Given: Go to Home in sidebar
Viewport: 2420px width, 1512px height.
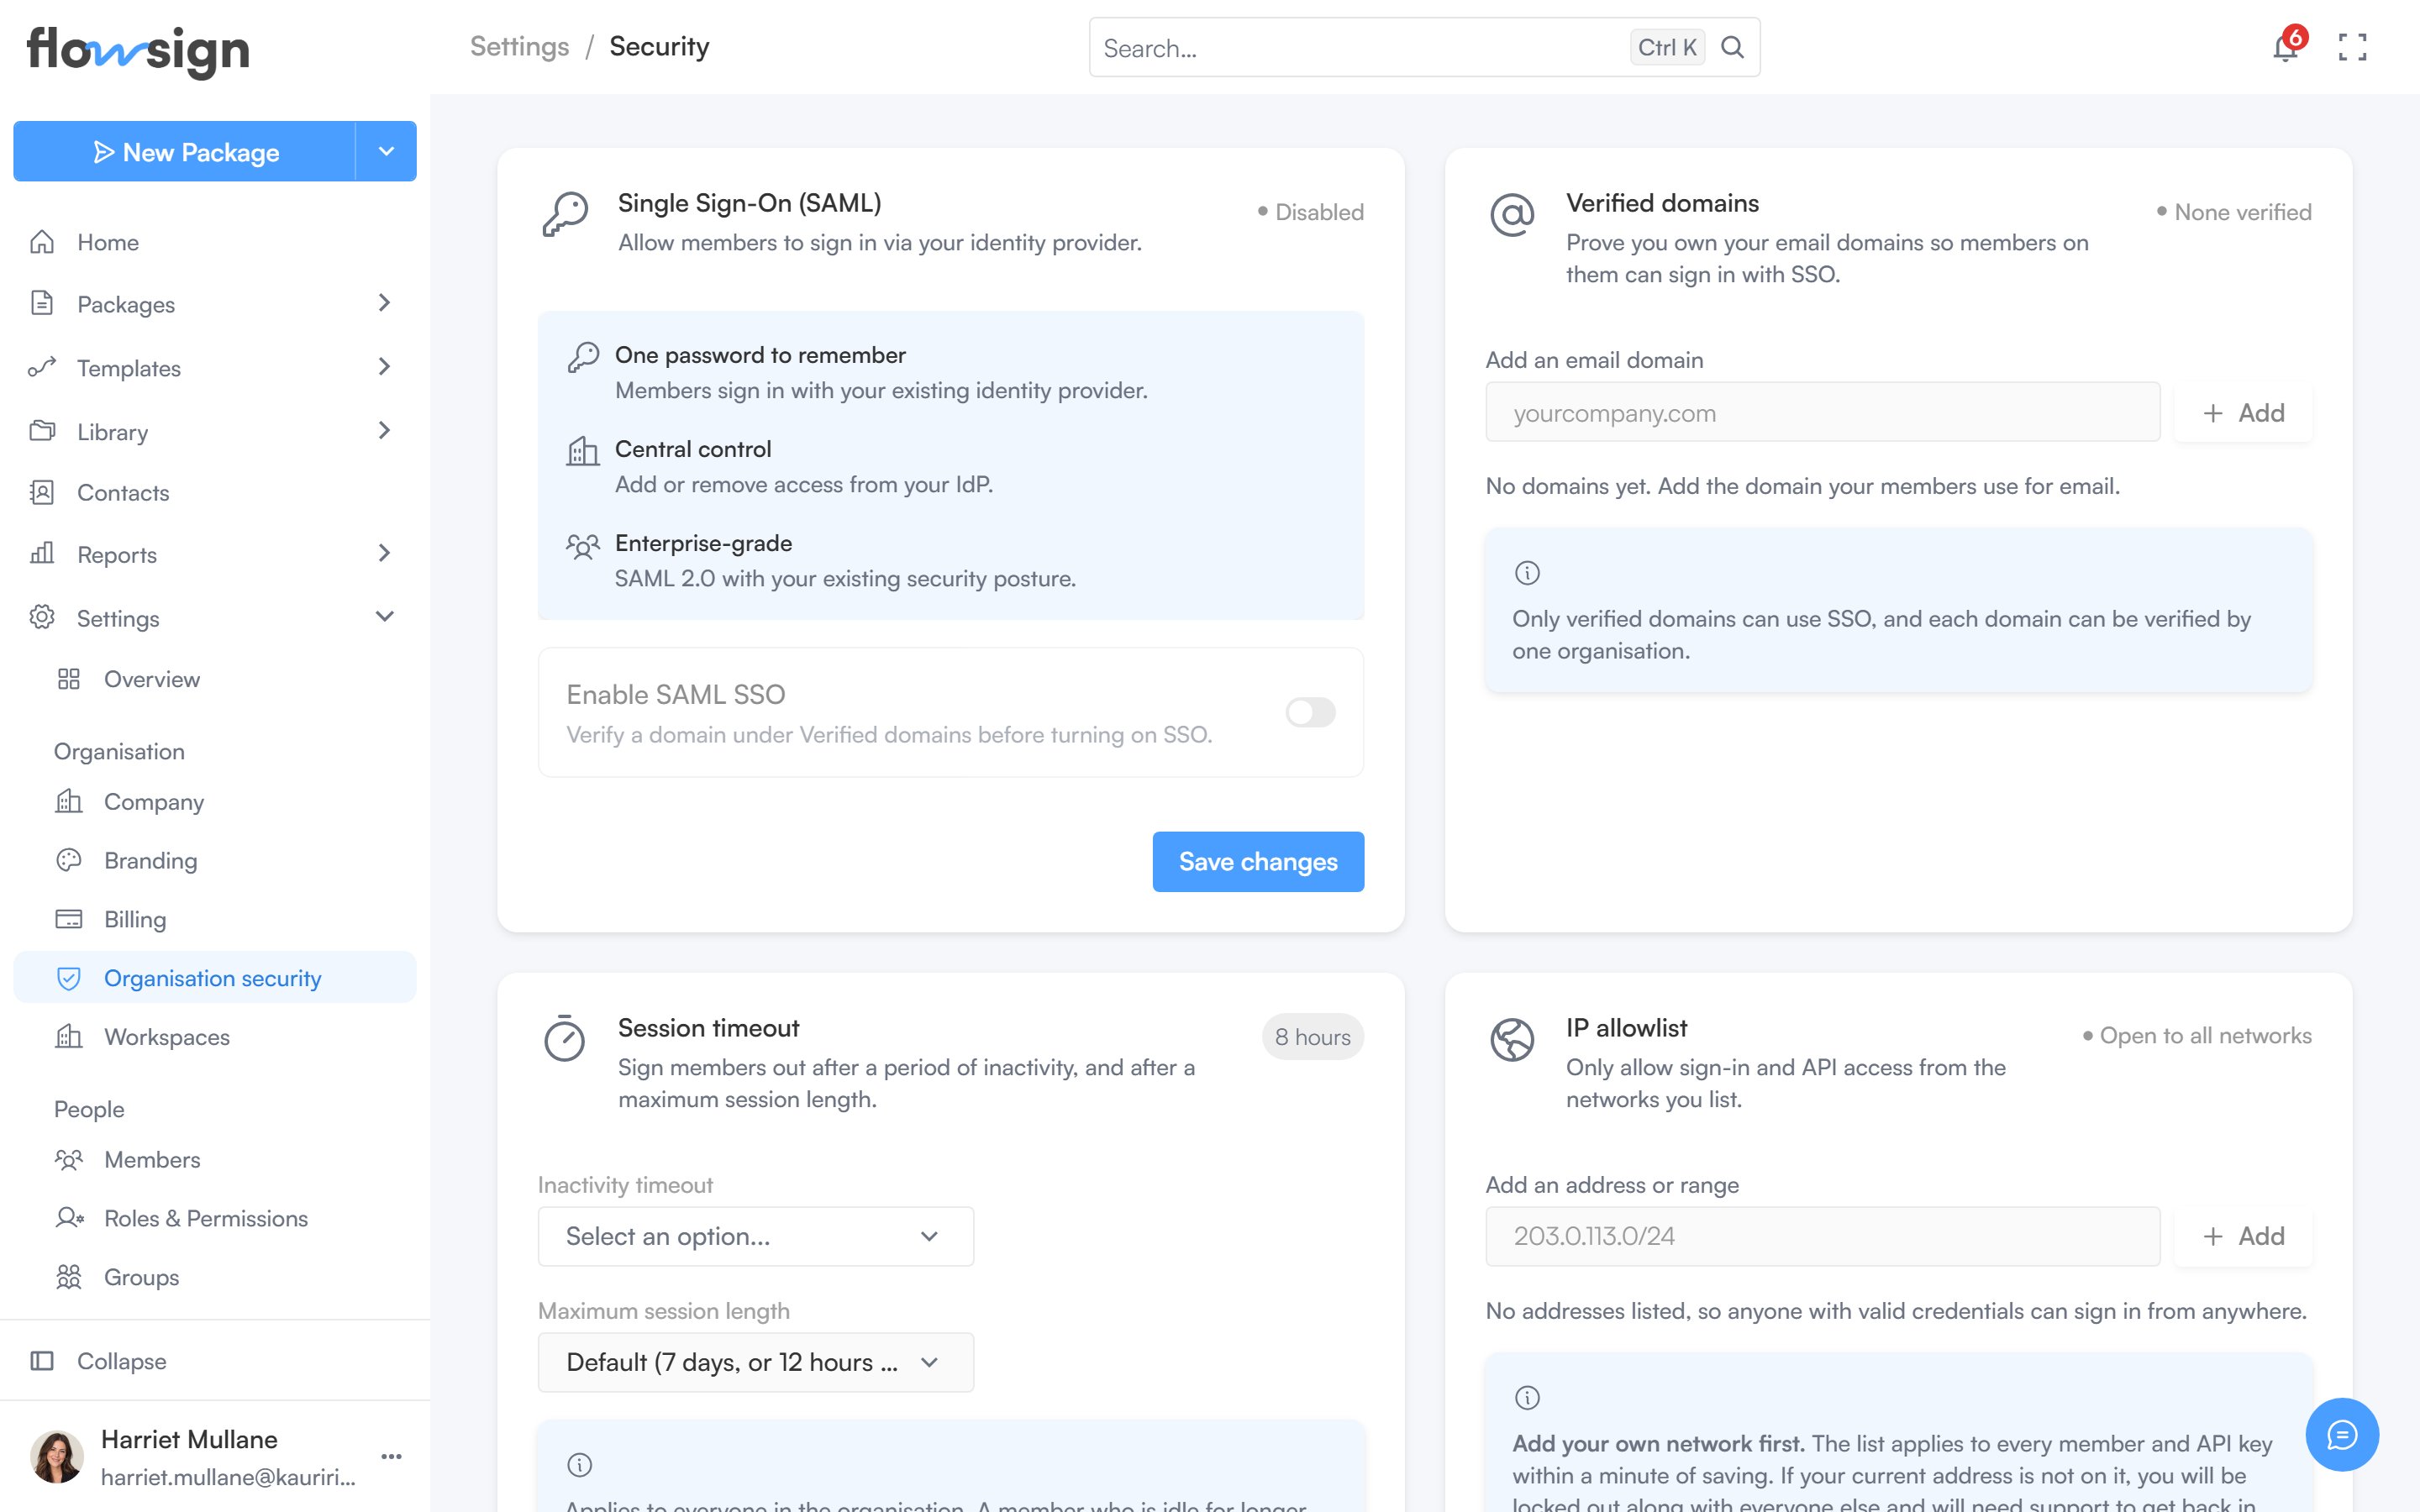Looking at the screenshot, I should [x=215, y=242].
